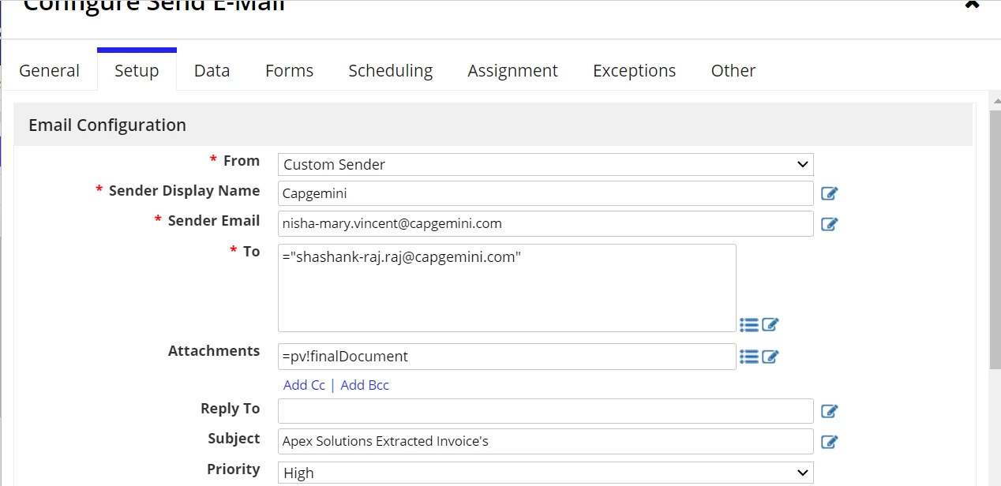Click the vertical scrollbar of the dialog
The height and width of the screenshot is (486, 1001).
995,241
